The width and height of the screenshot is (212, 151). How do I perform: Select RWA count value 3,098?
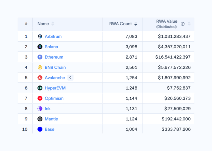coord(132,47)
